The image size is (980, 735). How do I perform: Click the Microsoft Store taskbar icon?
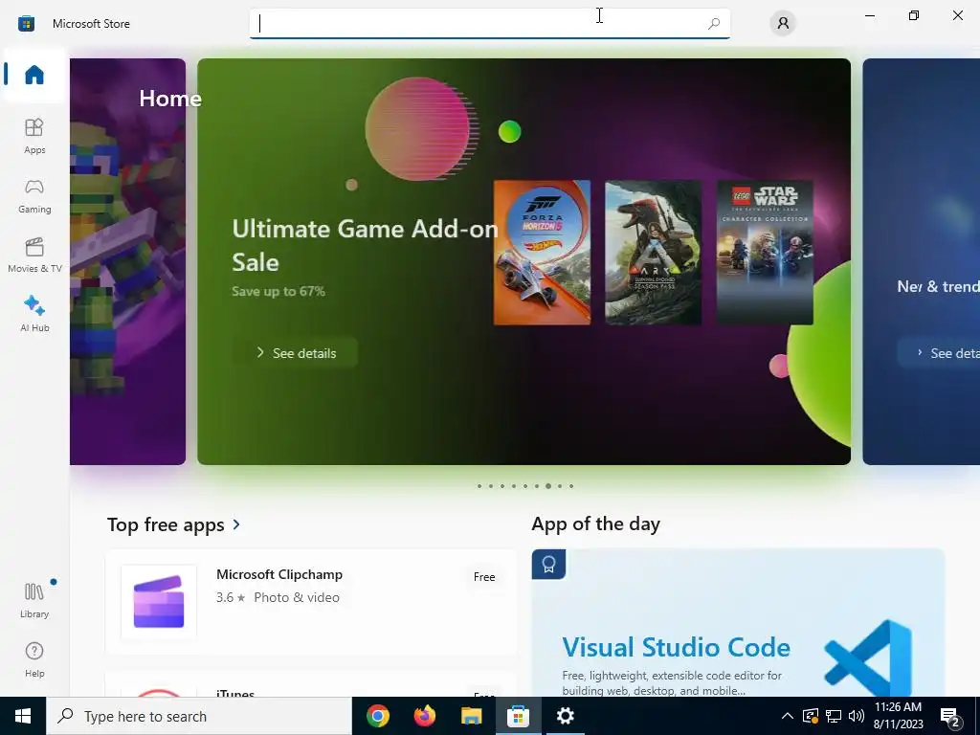[x=518, y=716]
